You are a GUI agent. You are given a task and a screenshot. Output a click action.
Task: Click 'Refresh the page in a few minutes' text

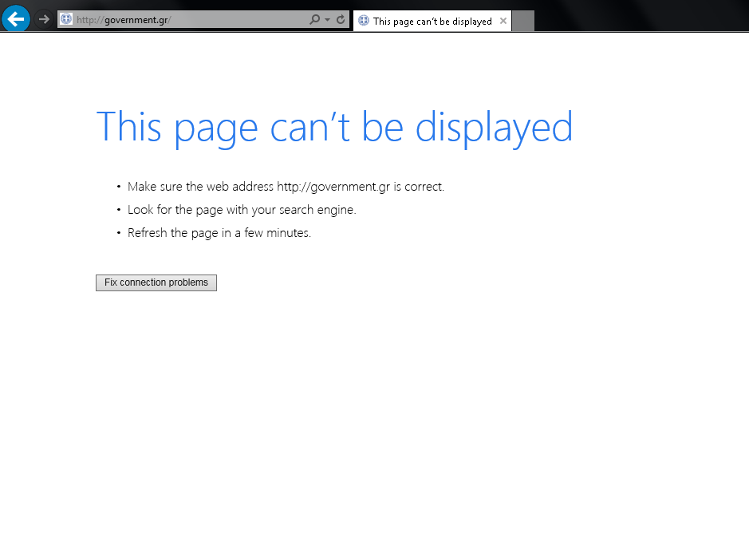tap(219, 233)
